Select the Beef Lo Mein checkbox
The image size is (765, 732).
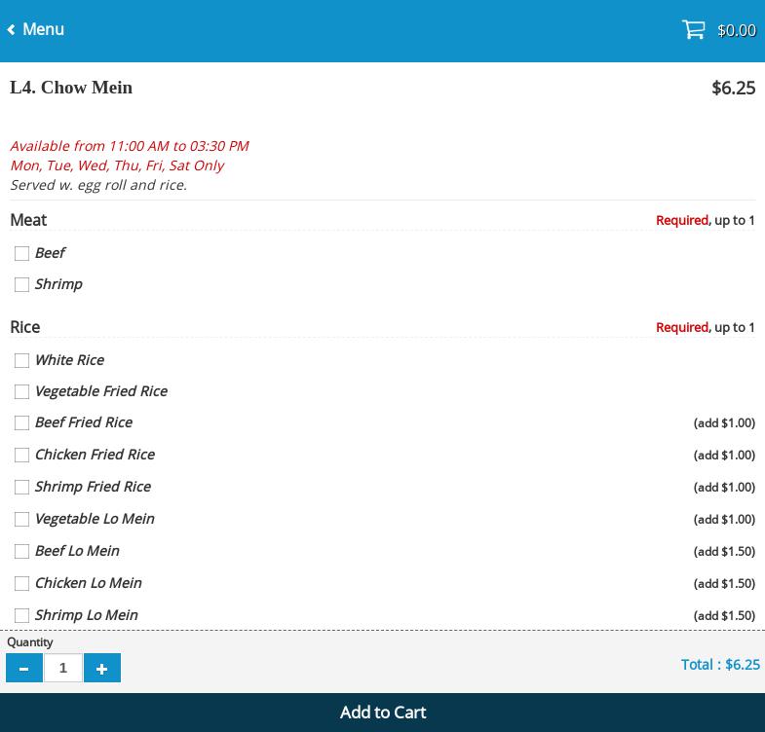click(21, 551)
